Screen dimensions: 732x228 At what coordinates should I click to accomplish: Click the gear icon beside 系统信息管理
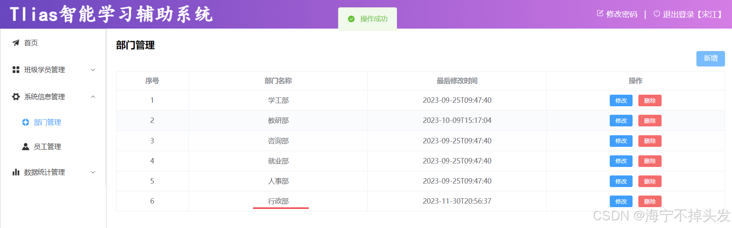(x=16, y=97)
